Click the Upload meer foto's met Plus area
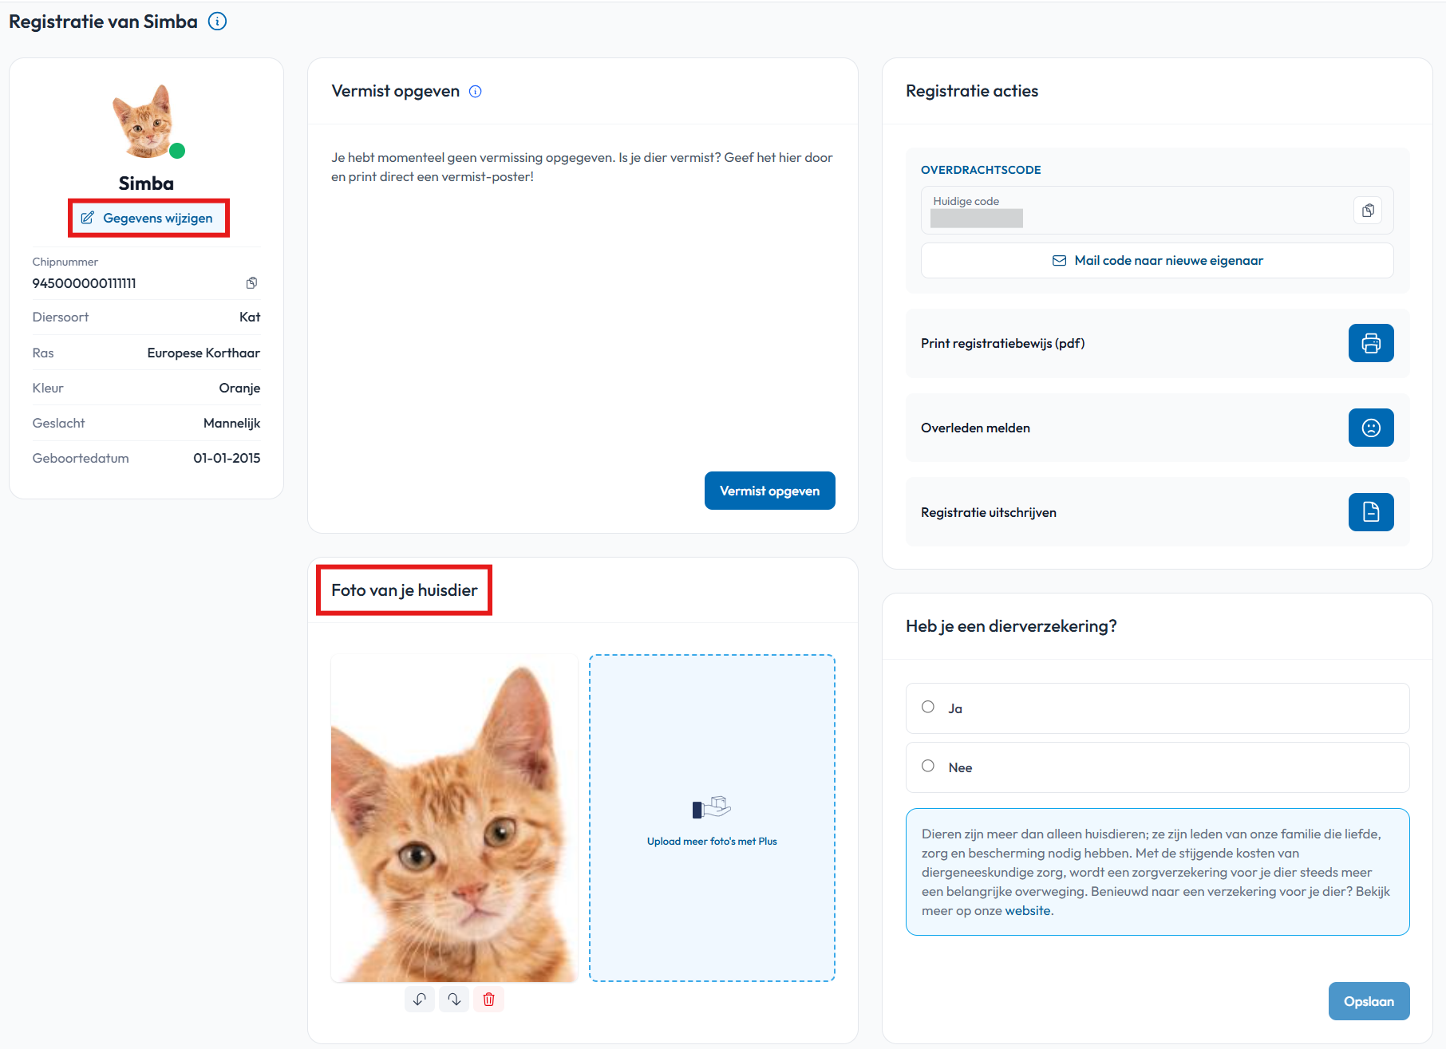 coord(712,818)
